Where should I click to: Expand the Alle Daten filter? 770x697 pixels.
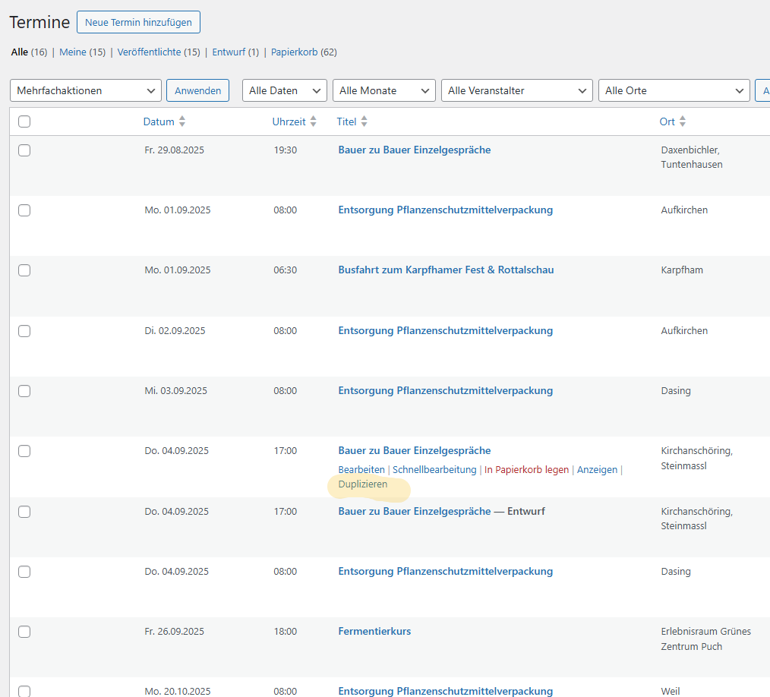(285, 90)
